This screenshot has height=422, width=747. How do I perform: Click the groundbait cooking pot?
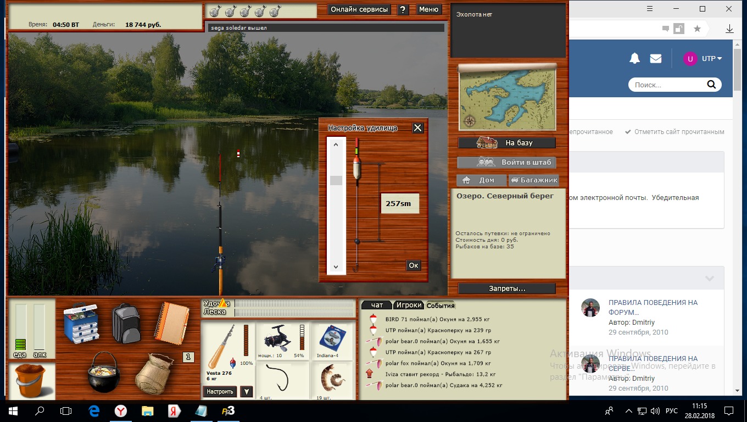coord(103,371)
